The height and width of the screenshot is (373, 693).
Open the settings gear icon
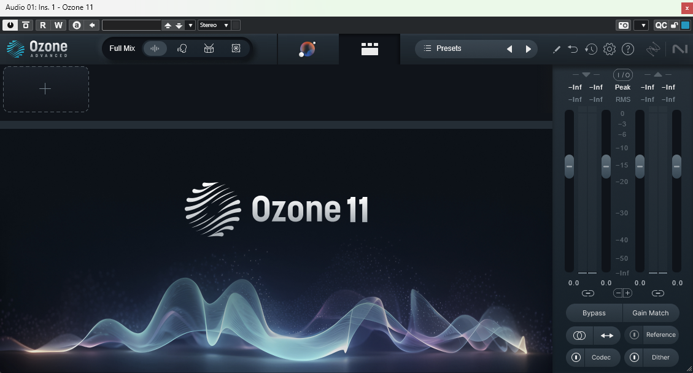click(610, 48)
